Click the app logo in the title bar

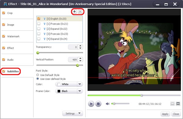(x=5, y=4)
